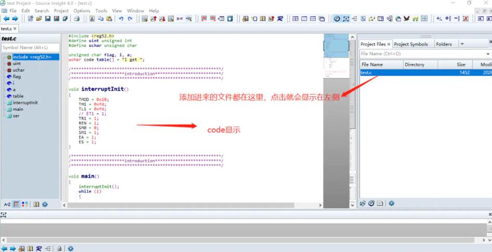Open the Help menu
The image size is (492, 252).
[154, 11]
